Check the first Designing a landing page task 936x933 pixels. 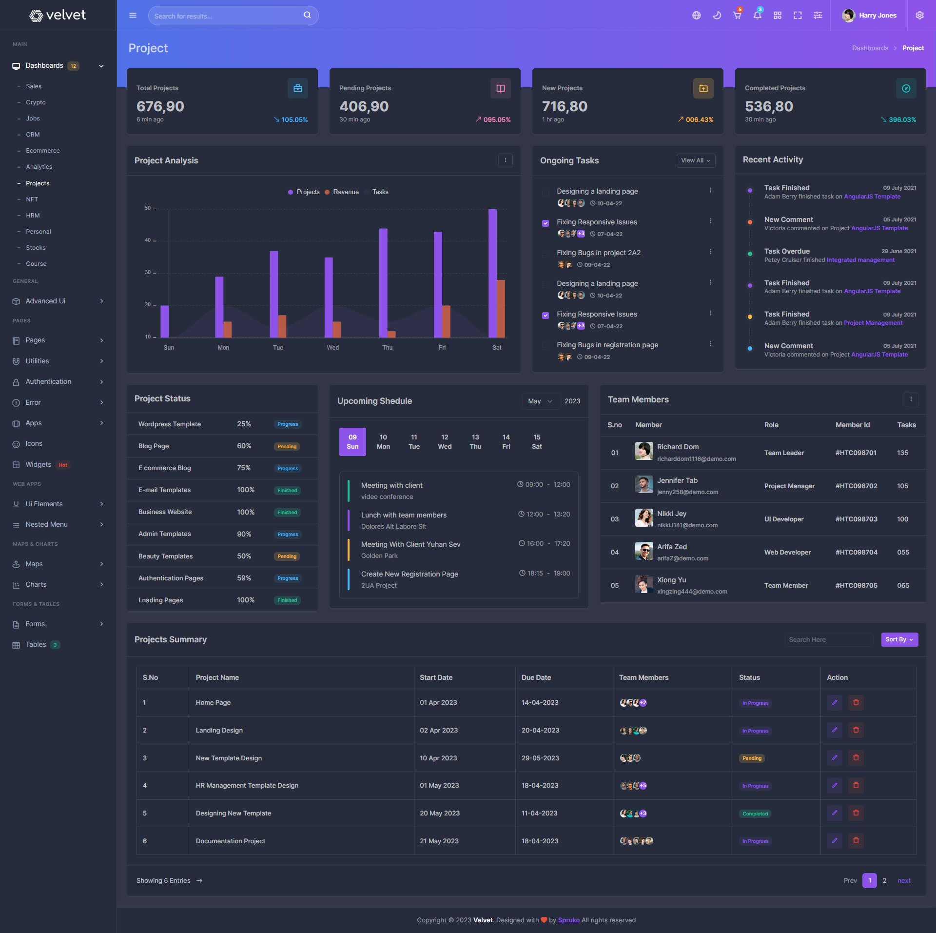(x=546, y=192)
